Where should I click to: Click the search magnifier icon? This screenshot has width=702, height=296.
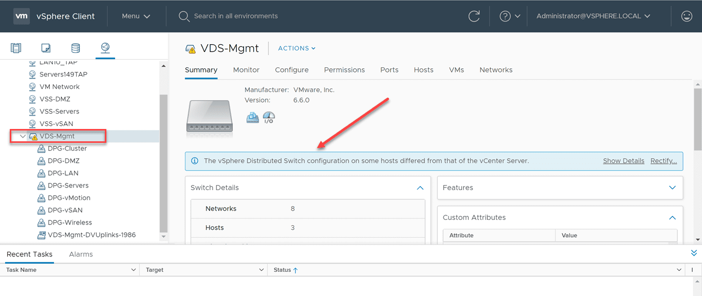pyautogui.click(x=184, y=15)
